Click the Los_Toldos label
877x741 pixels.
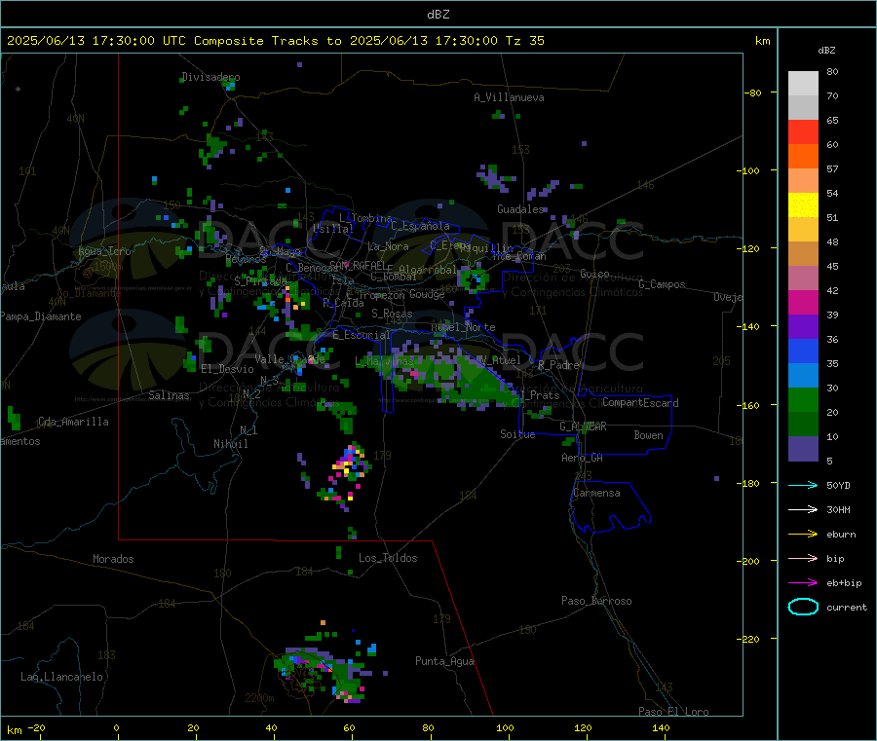coord(388,558)
